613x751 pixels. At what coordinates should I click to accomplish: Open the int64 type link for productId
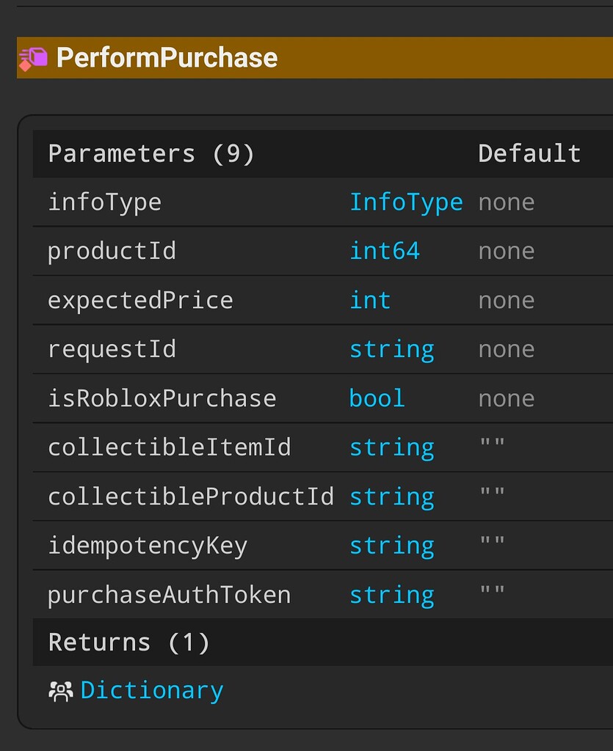click(x=384, y=251)
